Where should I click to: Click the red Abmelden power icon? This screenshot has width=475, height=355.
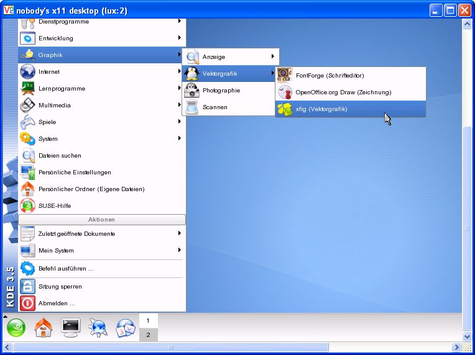tap(27, 303)
